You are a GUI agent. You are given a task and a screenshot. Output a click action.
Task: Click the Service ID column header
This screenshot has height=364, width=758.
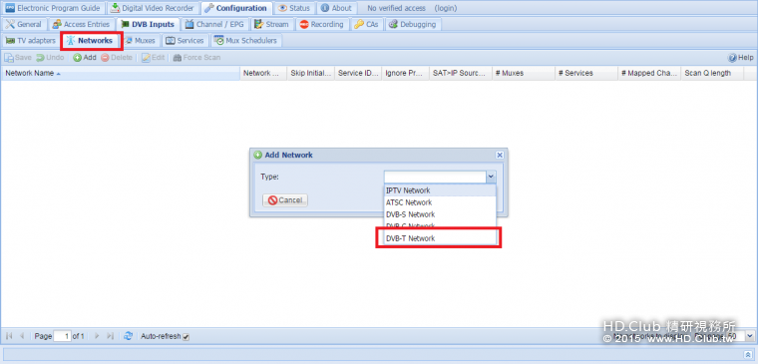358,74
